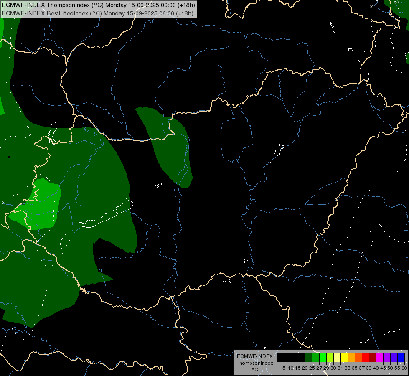Select the medium green 25-27 legend swatch
Screen dimensions: 409x376
(316, 357)
